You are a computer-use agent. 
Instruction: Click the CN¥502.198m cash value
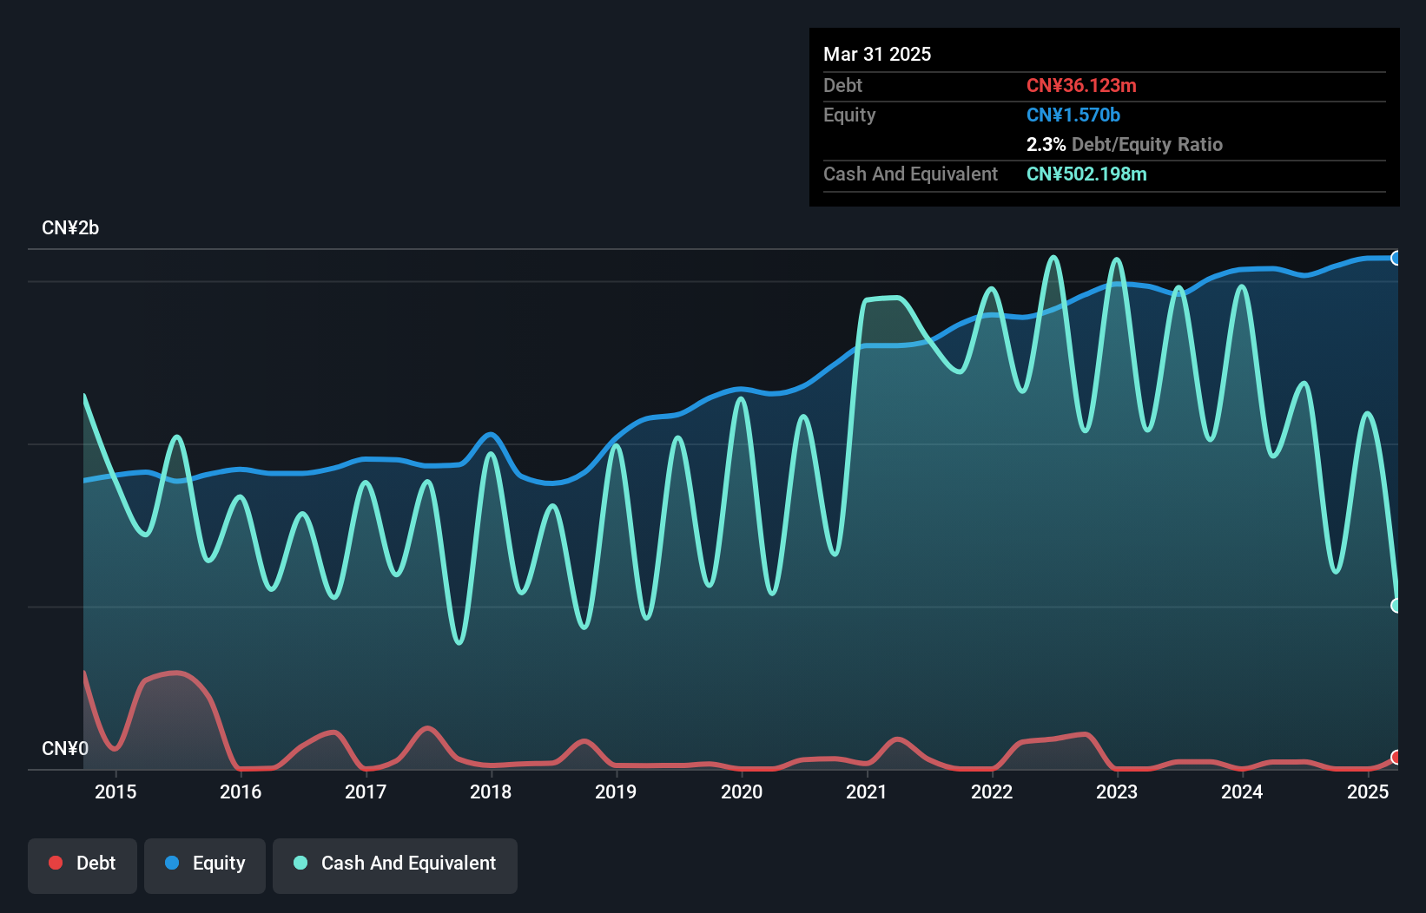tap(1086, 174)
